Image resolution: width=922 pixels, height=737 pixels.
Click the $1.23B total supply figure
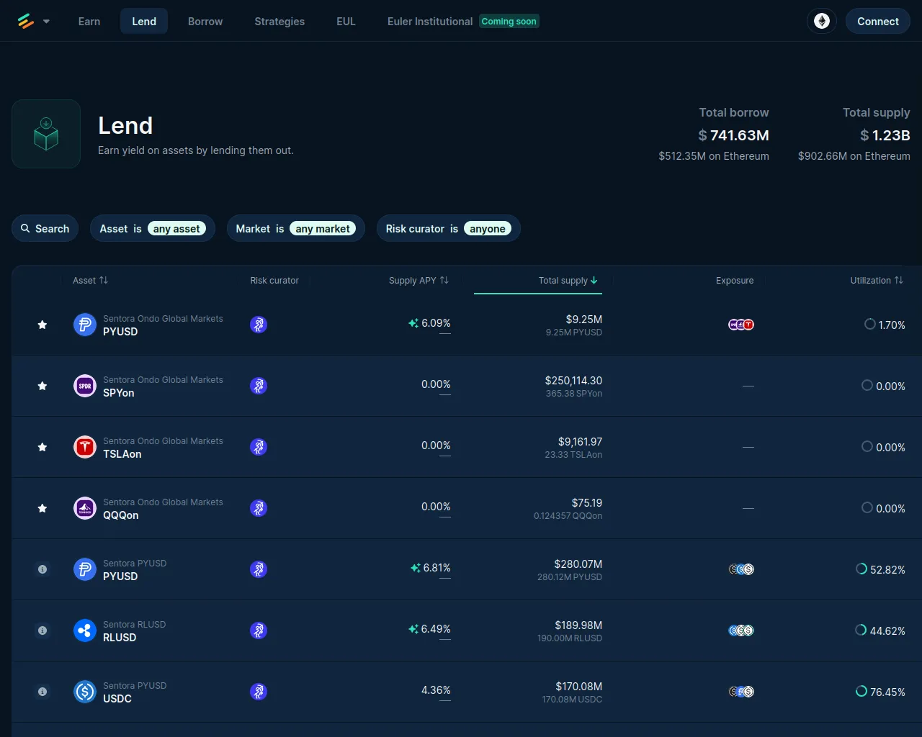pyautogui.click(x=885, y=135)
